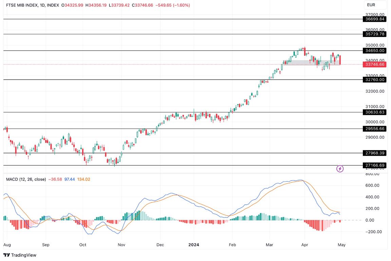Click the EUR currency label

click(372, 5)
